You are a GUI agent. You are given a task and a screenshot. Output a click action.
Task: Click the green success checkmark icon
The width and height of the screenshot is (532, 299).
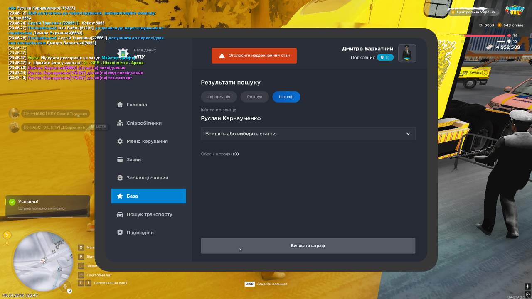coord(12,202)
